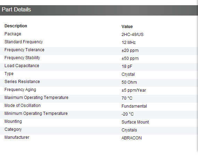Click the -20 °C minimum temperature value
The width and height of the screenshot is (198, 155).
pos(127,114)
